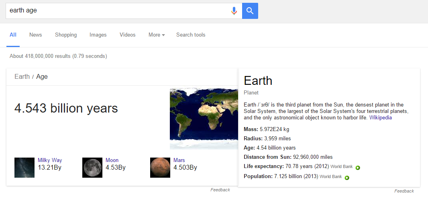The height and width of the screenshot is (201, 428).
Task: Click Feedback under the Earth knowledge panel
Action: [404, 191]
